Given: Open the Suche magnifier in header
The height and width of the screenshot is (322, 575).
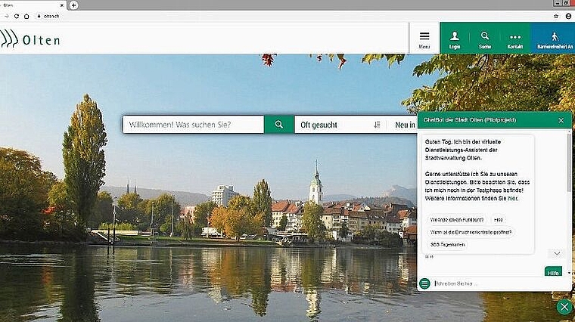Looking at the screenshot, I should point(485,38).
